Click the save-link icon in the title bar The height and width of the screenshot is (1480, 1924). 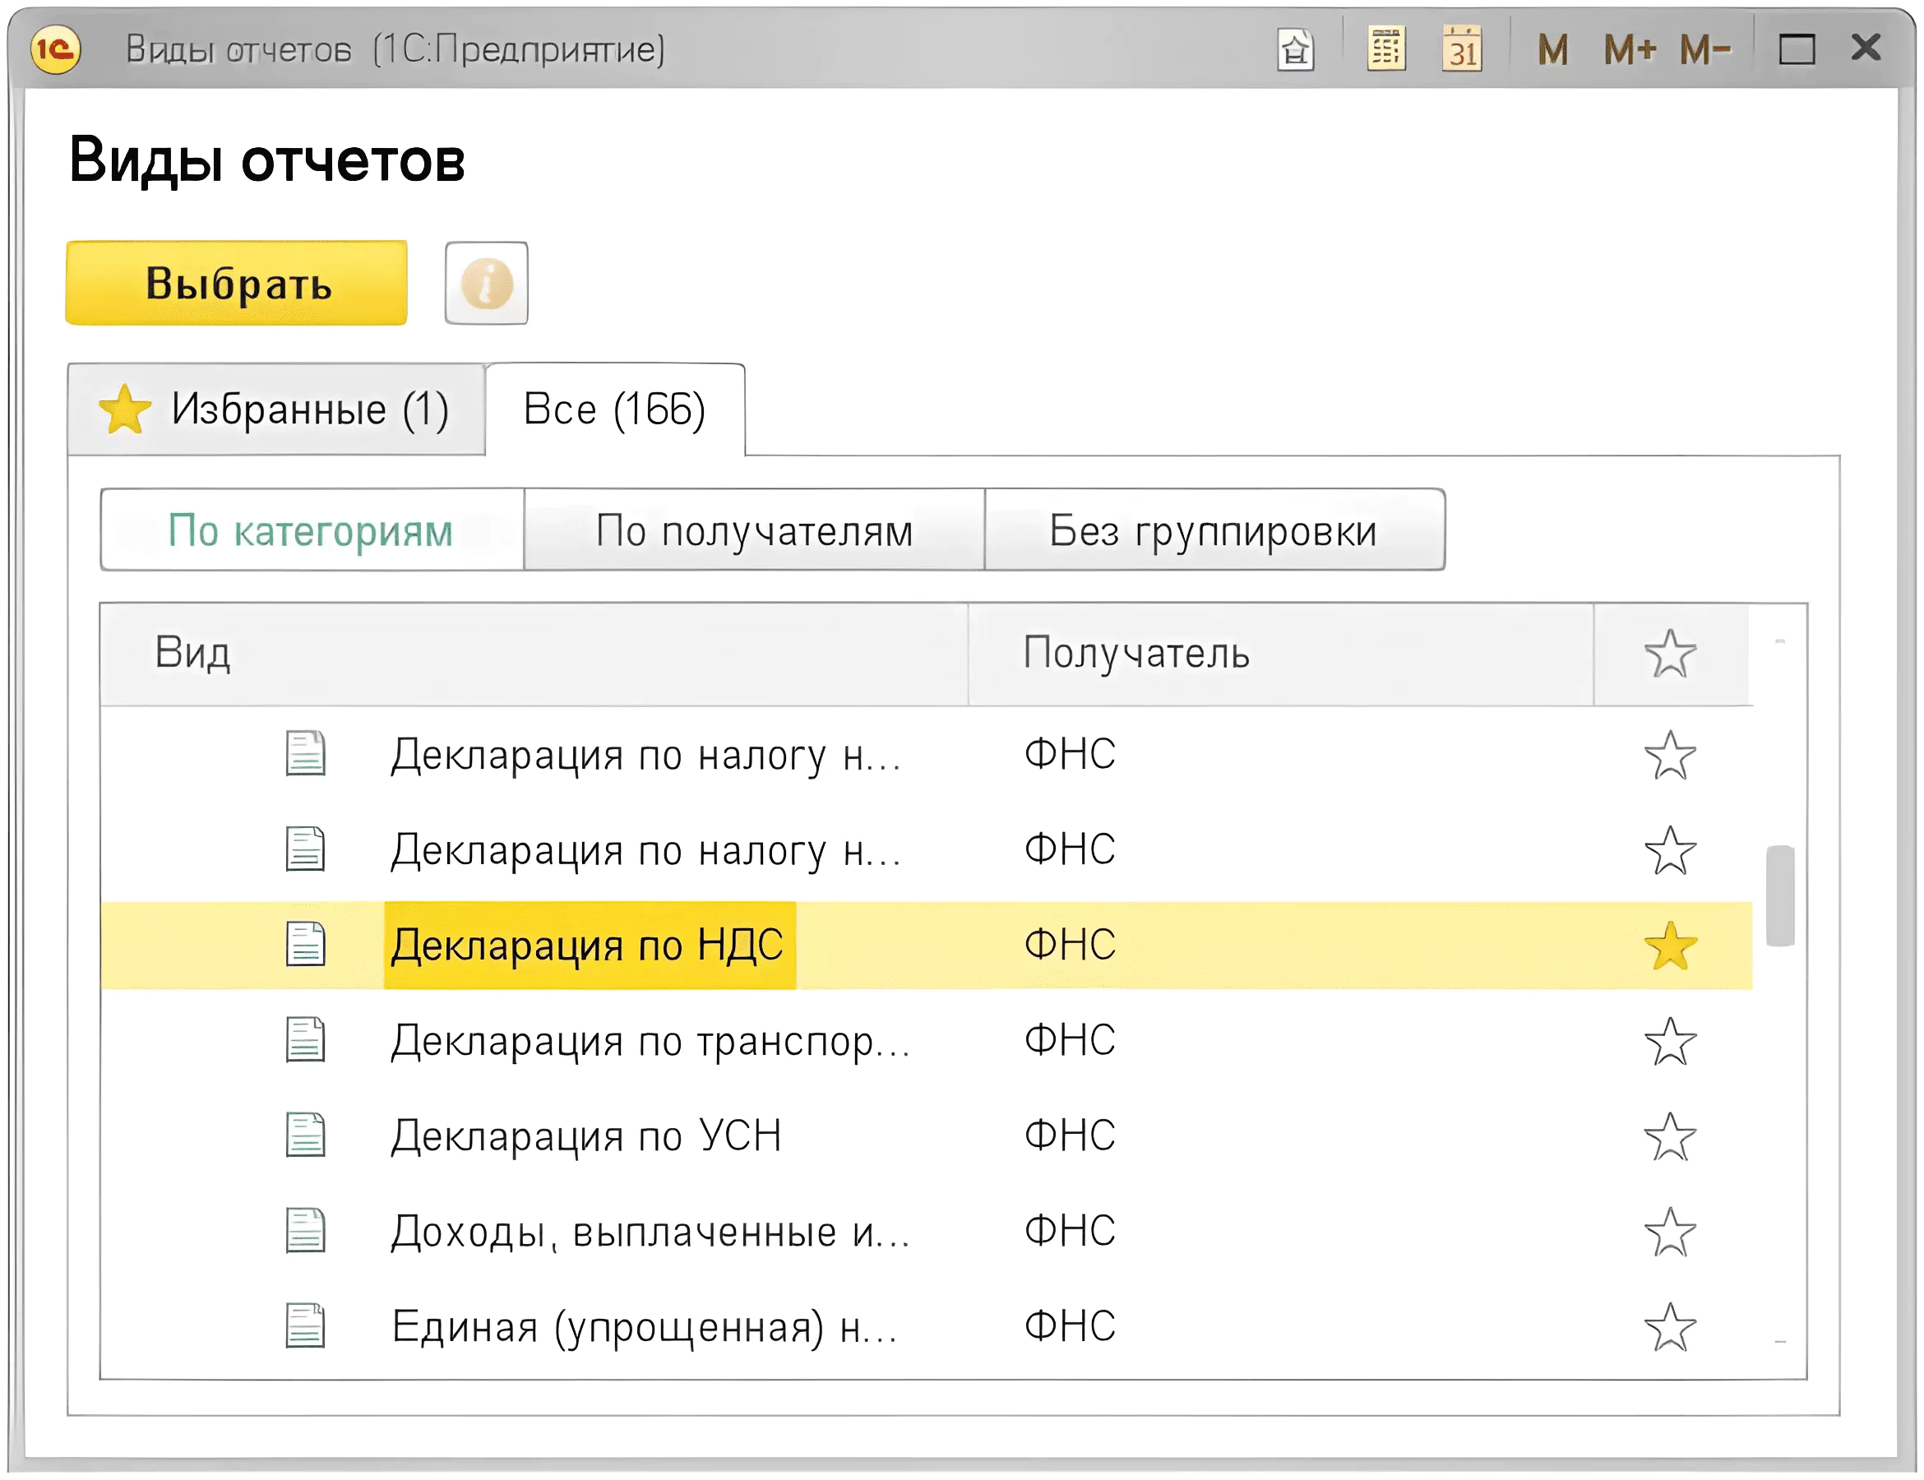point(1295,49)
